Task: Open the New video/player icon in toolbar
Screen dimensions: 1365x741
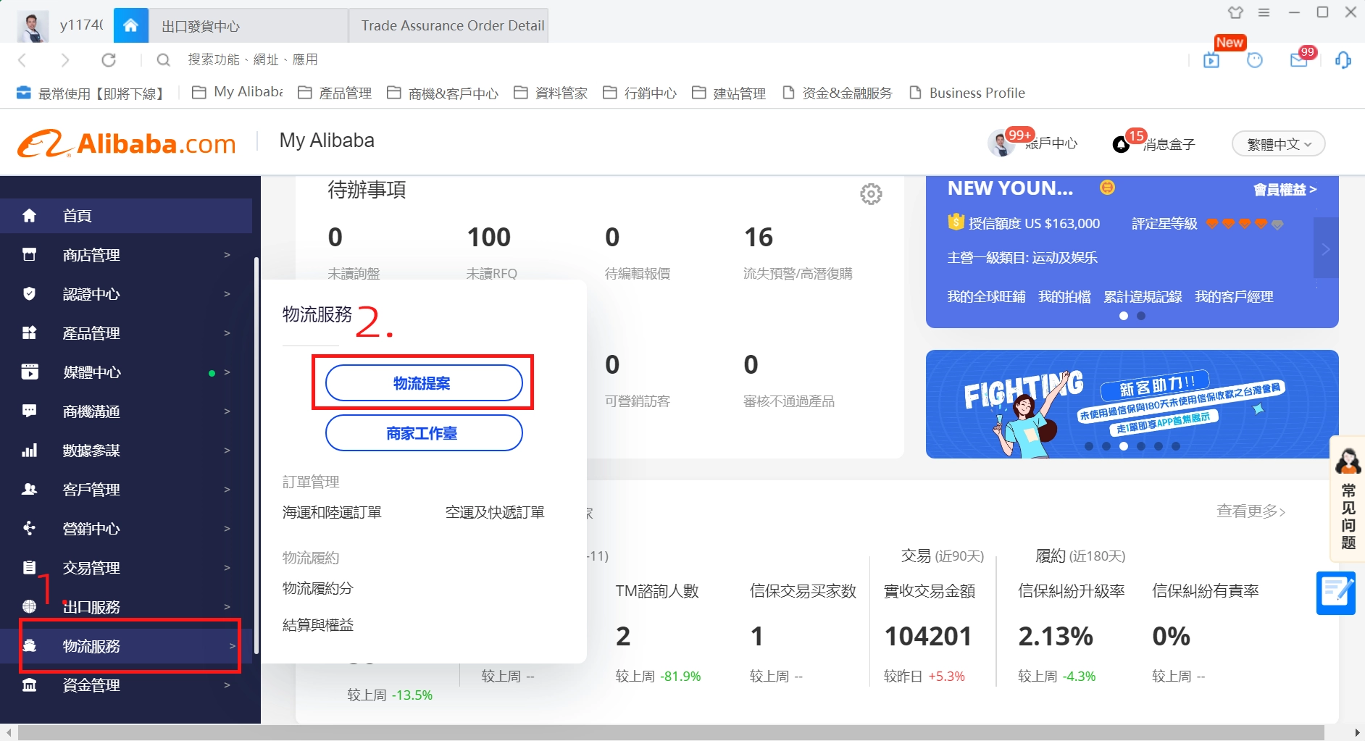Action: (x=1211, y=60)
